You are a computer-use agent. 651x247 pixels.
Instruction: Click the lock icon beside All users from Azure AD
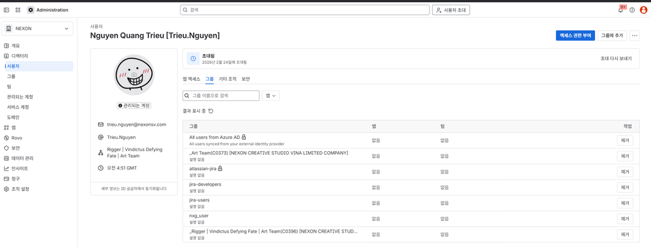click(x=244, y=137)
